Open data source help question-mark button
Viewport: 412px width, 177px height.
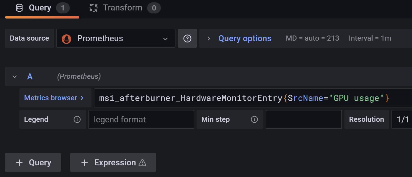187,38
